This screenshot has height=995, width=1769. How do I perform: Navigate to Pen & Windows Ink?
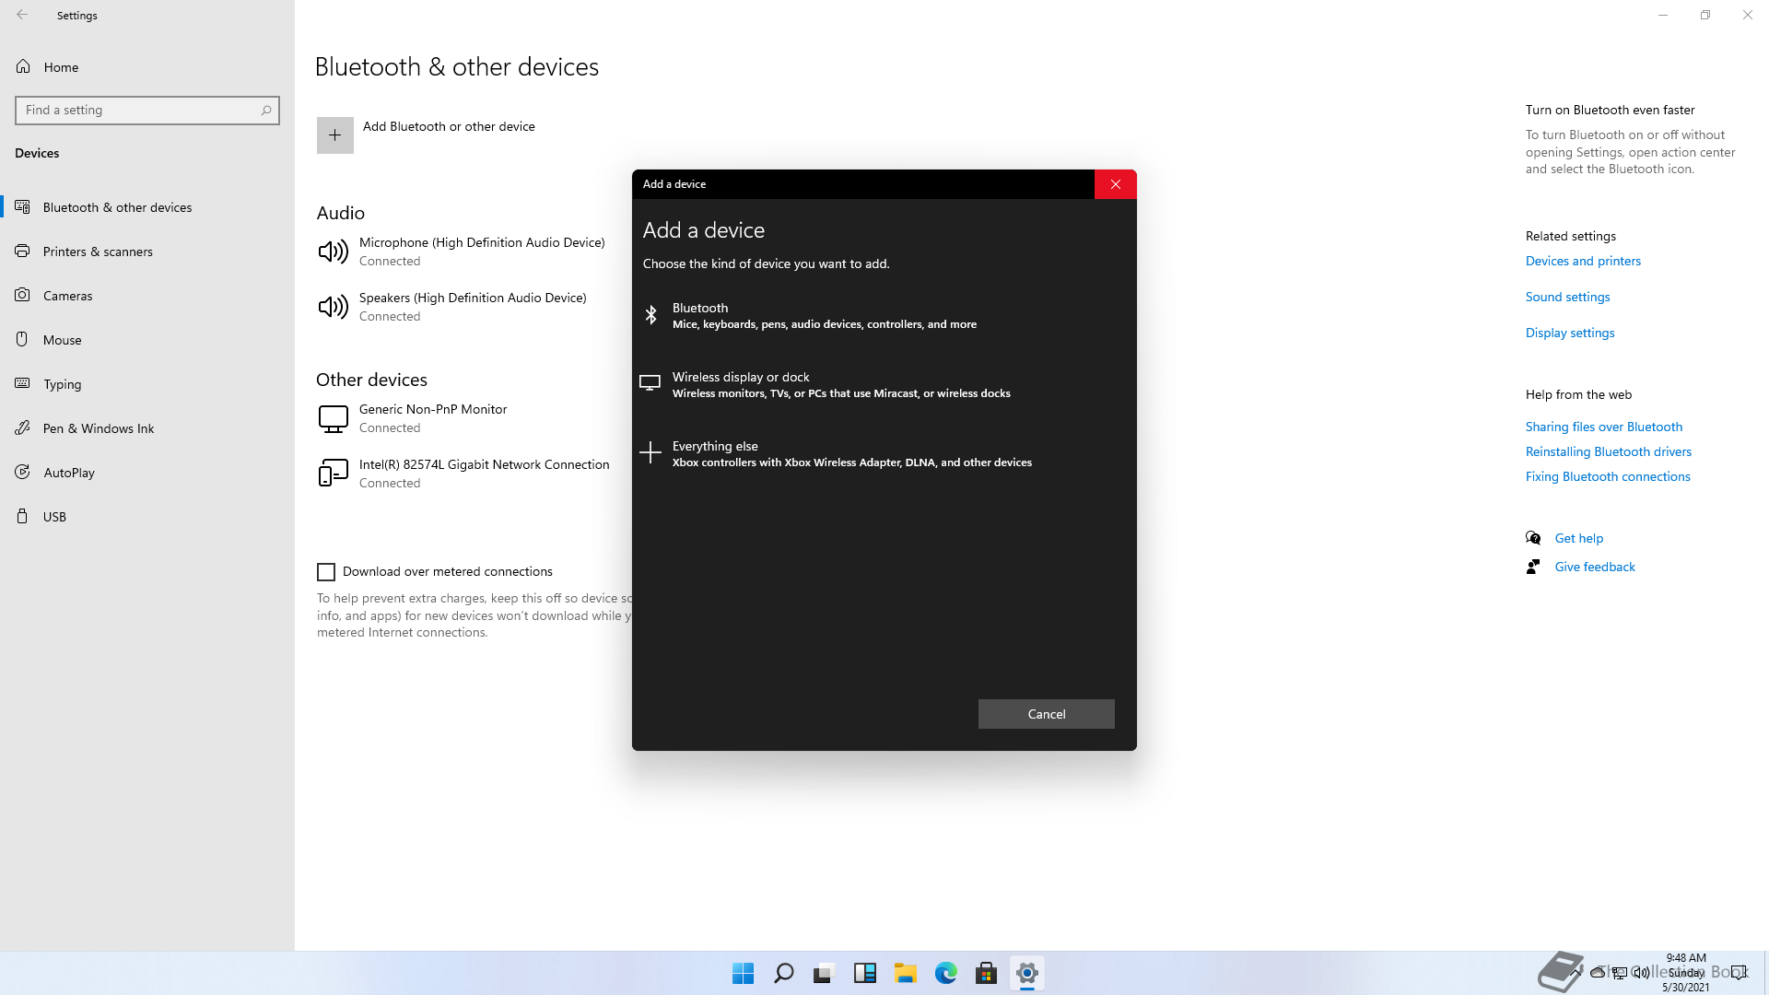99,428
